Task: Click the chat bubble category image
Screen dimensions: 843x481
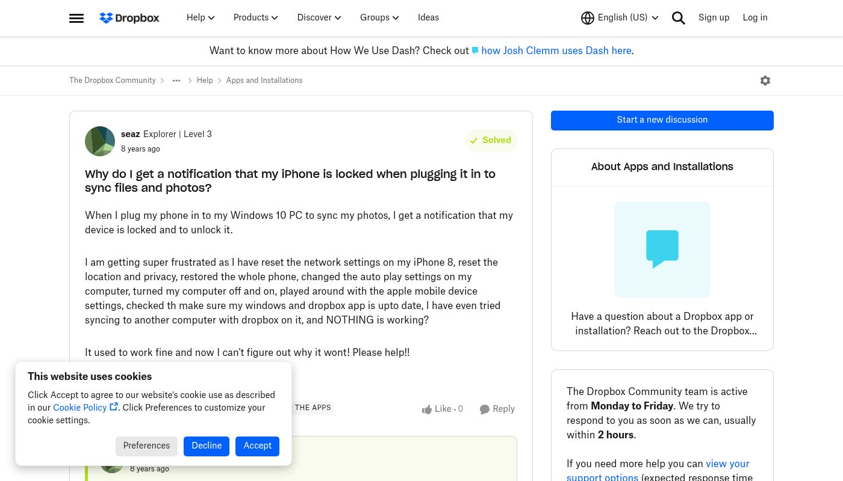Action: point(662,250)
